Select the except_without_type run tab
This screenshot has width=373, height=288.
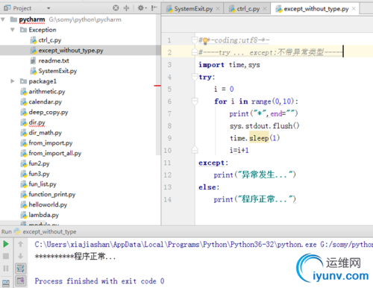pyautogui.click(x=46, y=232)
